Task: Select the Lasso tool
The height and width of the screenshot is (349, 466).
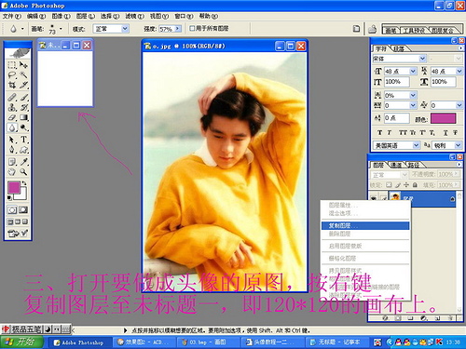Action: [12, 74]
